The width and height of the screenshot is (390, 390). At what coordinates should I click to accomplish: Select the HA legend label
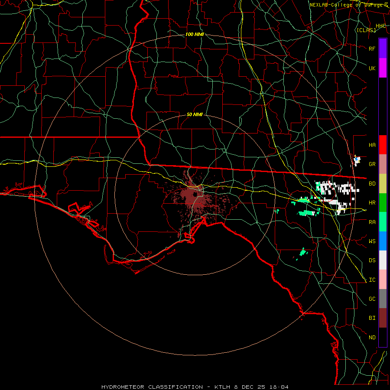[x=372, y=145]
